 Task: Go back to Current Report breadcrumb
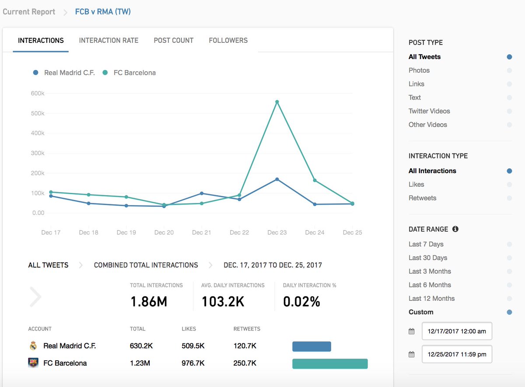coord(29,12)
